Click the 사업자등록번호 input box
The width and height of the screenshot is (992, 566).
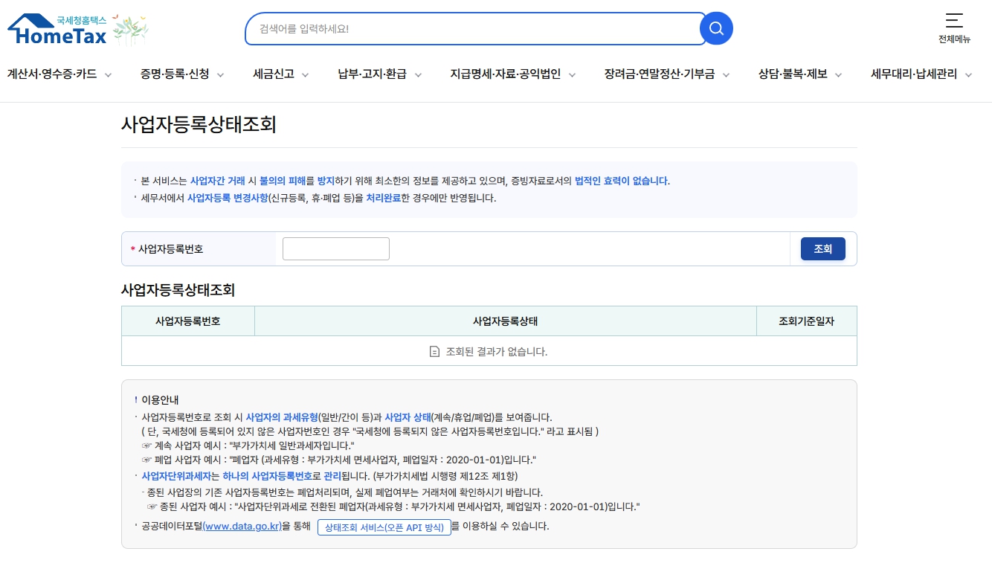(336, 249)
